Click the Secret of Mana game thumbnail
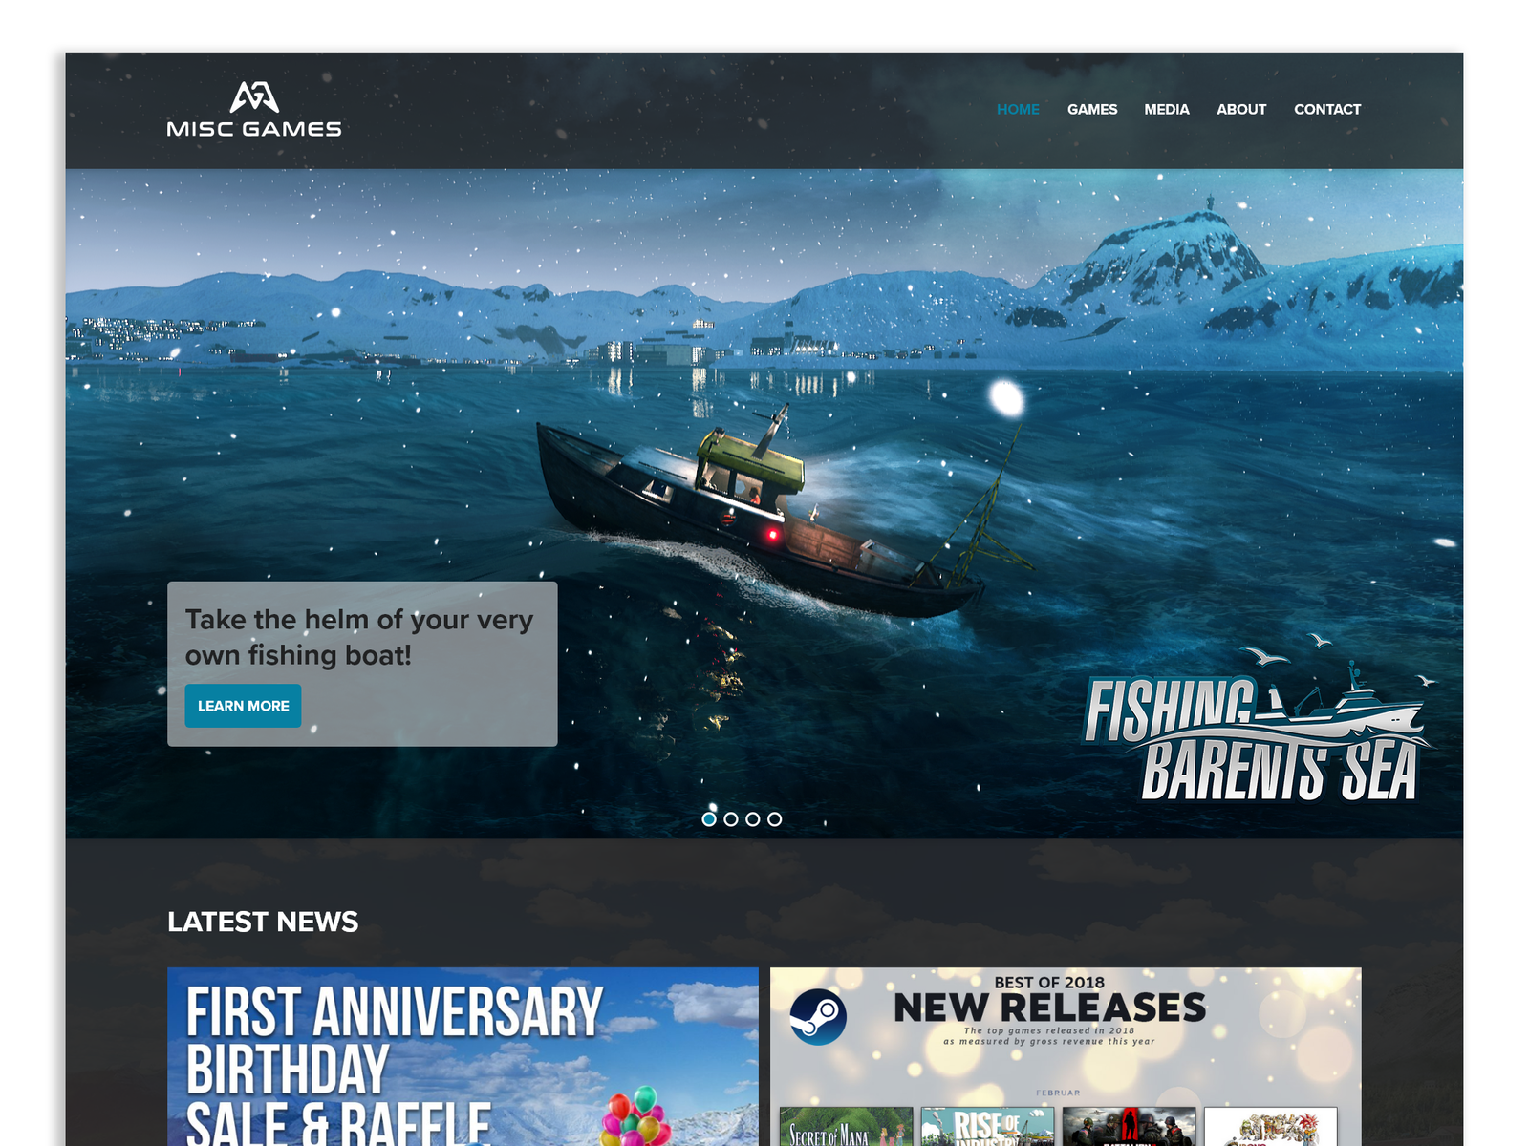 pyautogui.click(x=846, y=1125)
